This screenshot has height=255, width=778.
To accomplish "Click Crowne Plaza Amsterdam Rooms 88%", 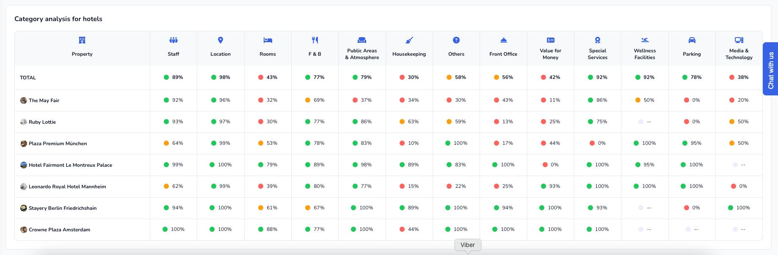I will [x=272, y=229].
